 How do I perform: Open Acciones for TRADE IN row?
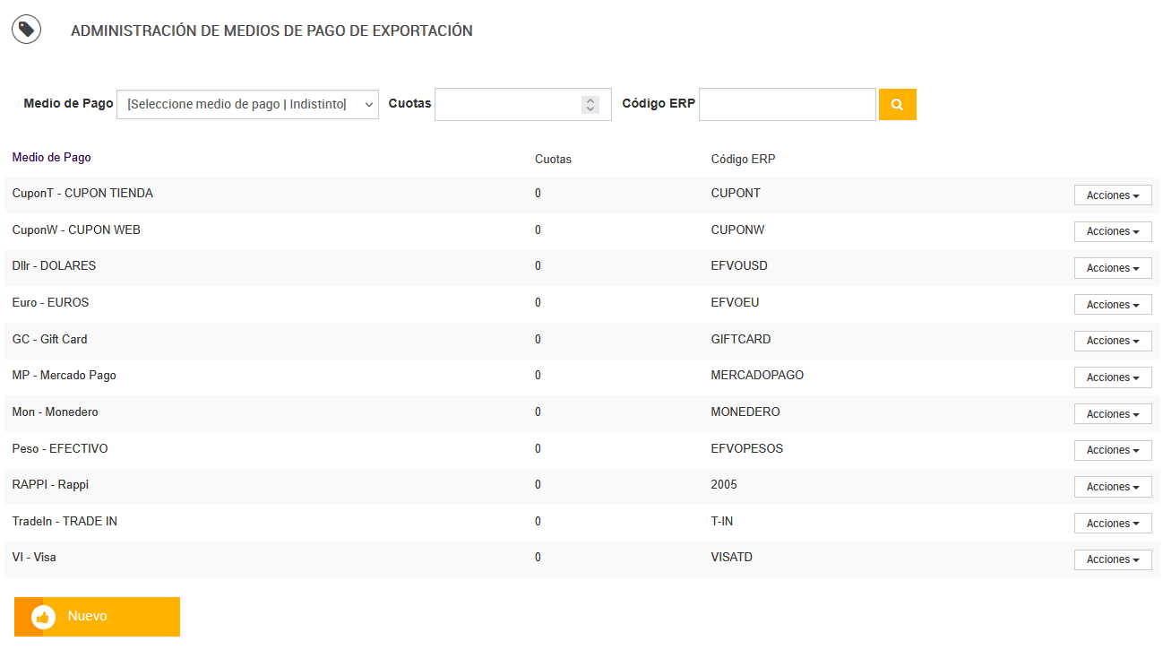point(1112,524)
